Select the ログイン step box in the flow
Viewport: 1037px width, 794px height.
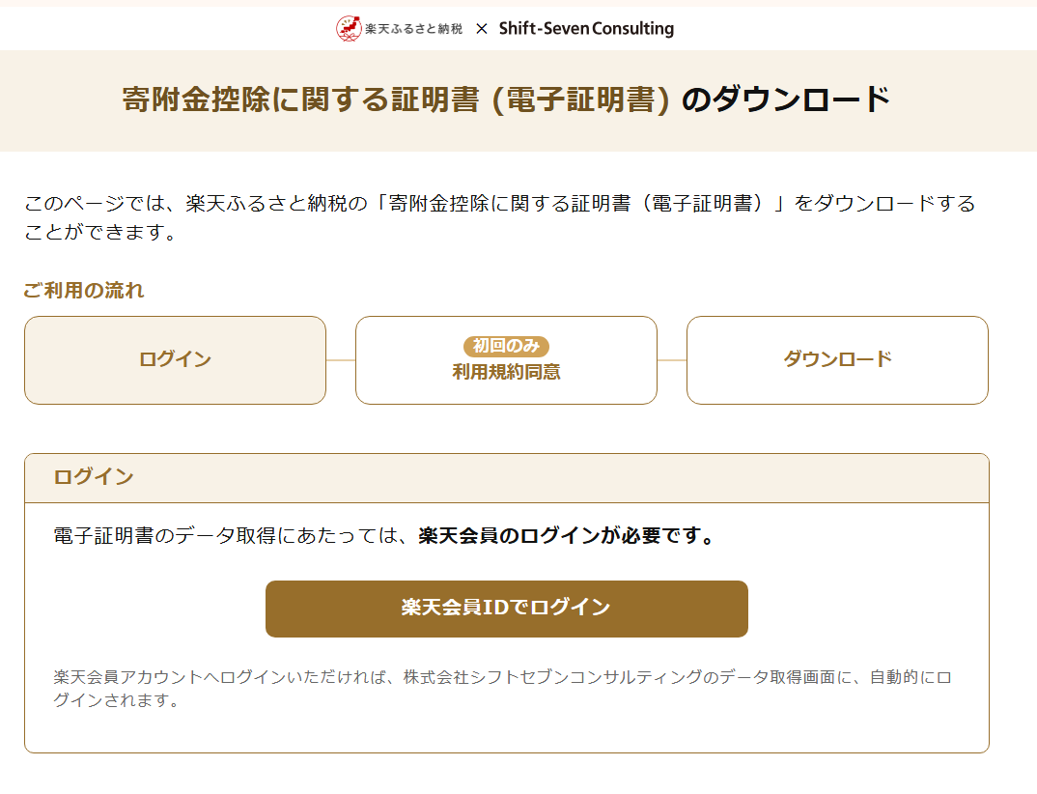pos(175,360)
